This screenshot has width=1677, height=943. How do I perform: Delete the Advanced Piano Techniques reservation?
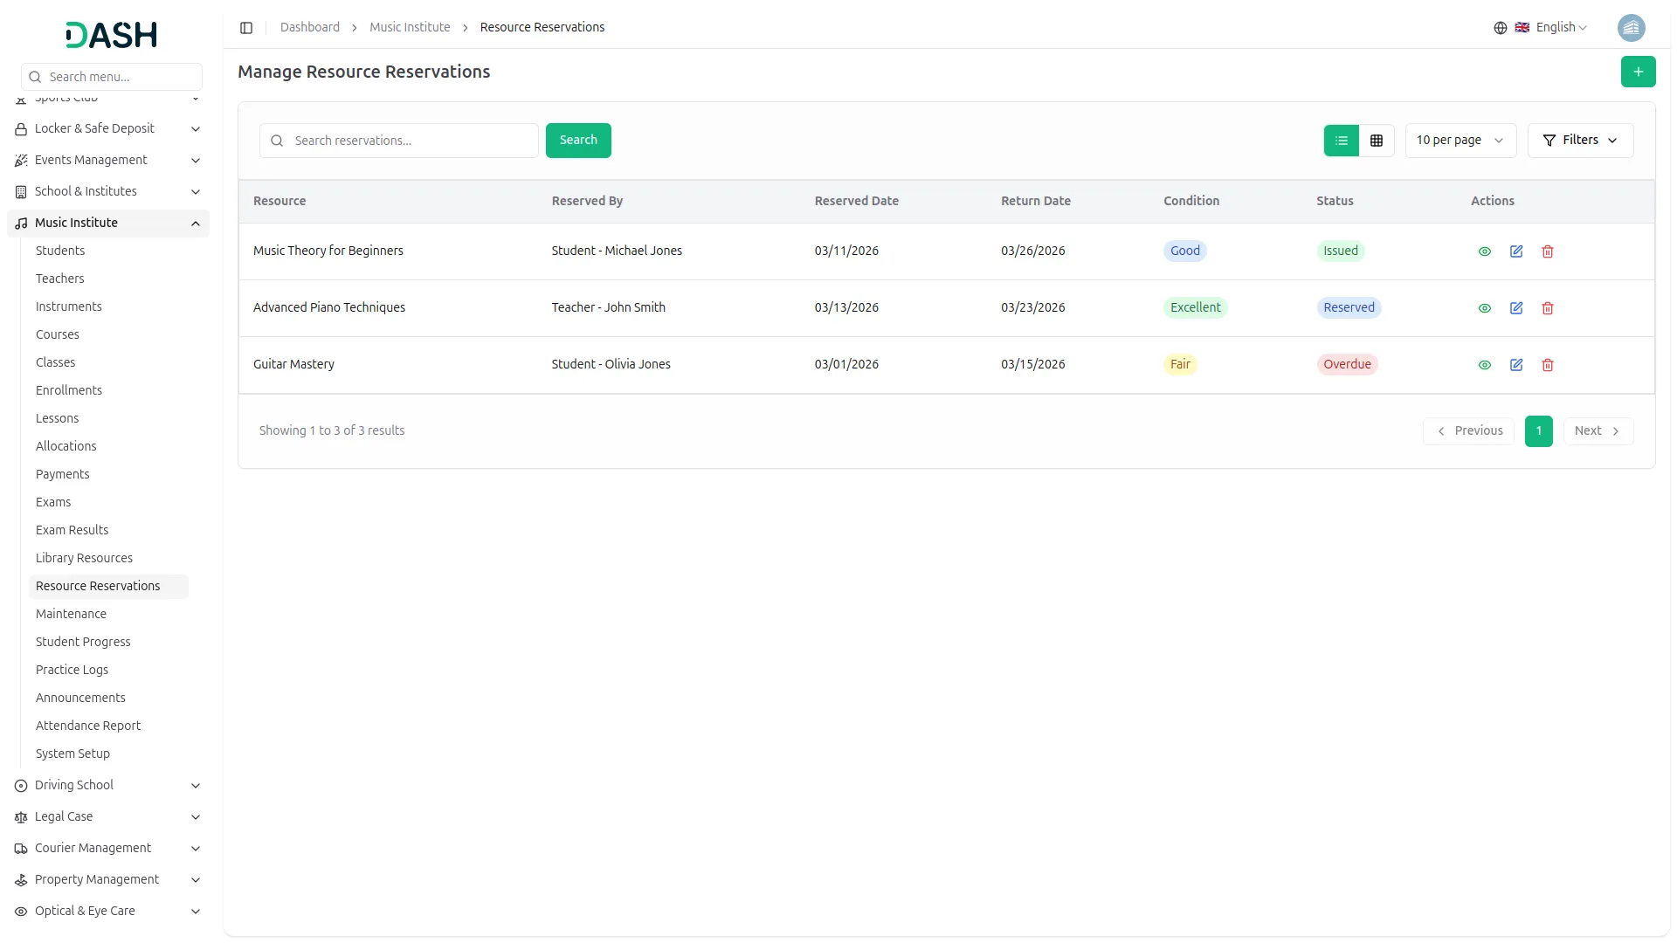click(x=1548, y=308)
